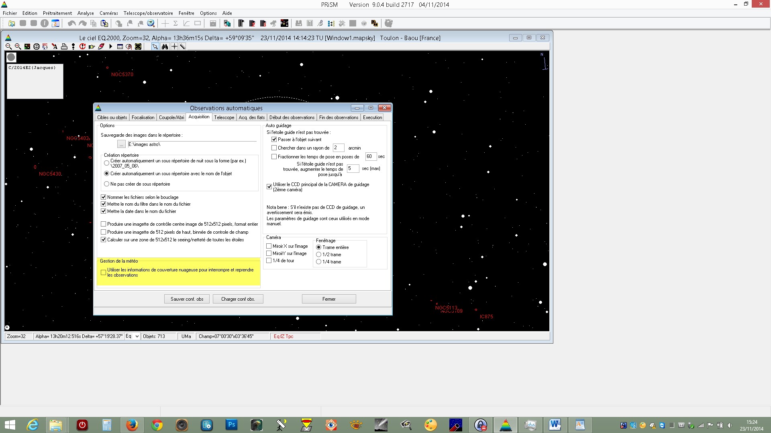Switch to the Telescope tab
Screen dimensions: 771x433
[x=224, y=117]
